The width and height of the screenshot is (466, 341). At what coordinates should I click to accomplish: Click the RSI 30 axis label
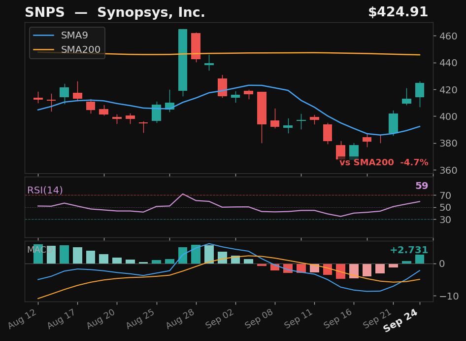click(446, 220)
